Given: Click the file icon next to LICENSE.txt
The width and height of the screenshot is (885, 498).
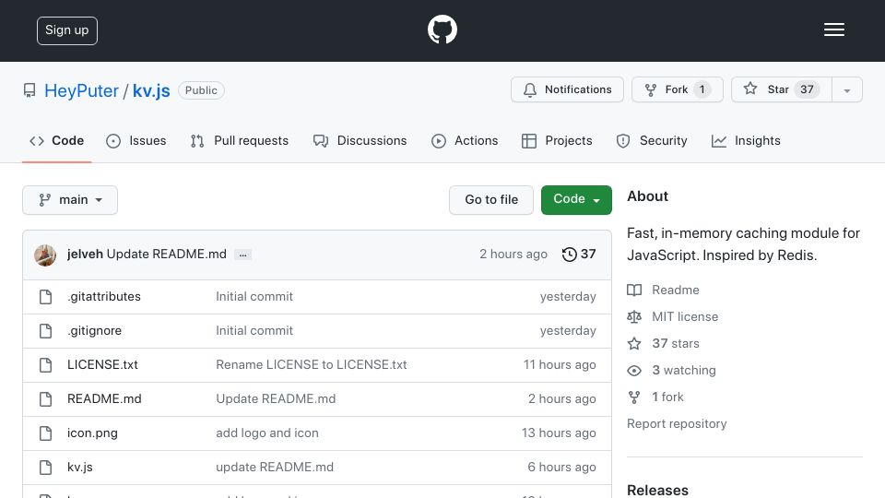Looking at the screenshot, I should click(x=46, y=365).
